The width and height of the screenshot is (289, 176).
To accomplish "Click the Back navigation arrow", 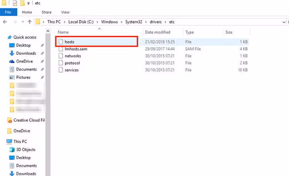I will tap(5, 22).
